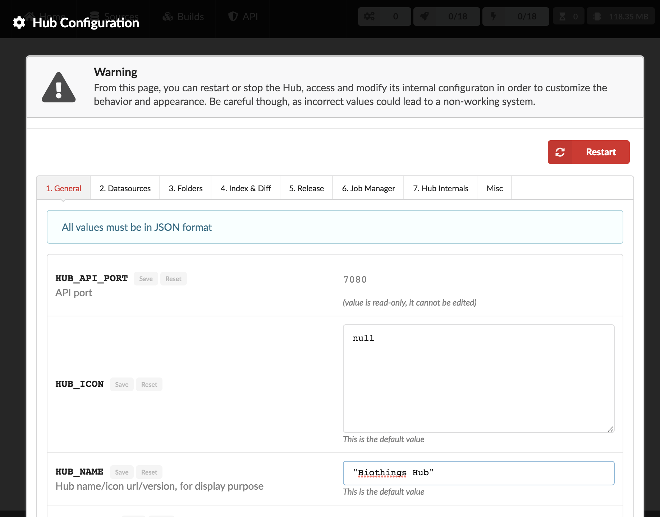
Task: Open the 7. Hub Internals tab
Action: click(x=440, y=188)
